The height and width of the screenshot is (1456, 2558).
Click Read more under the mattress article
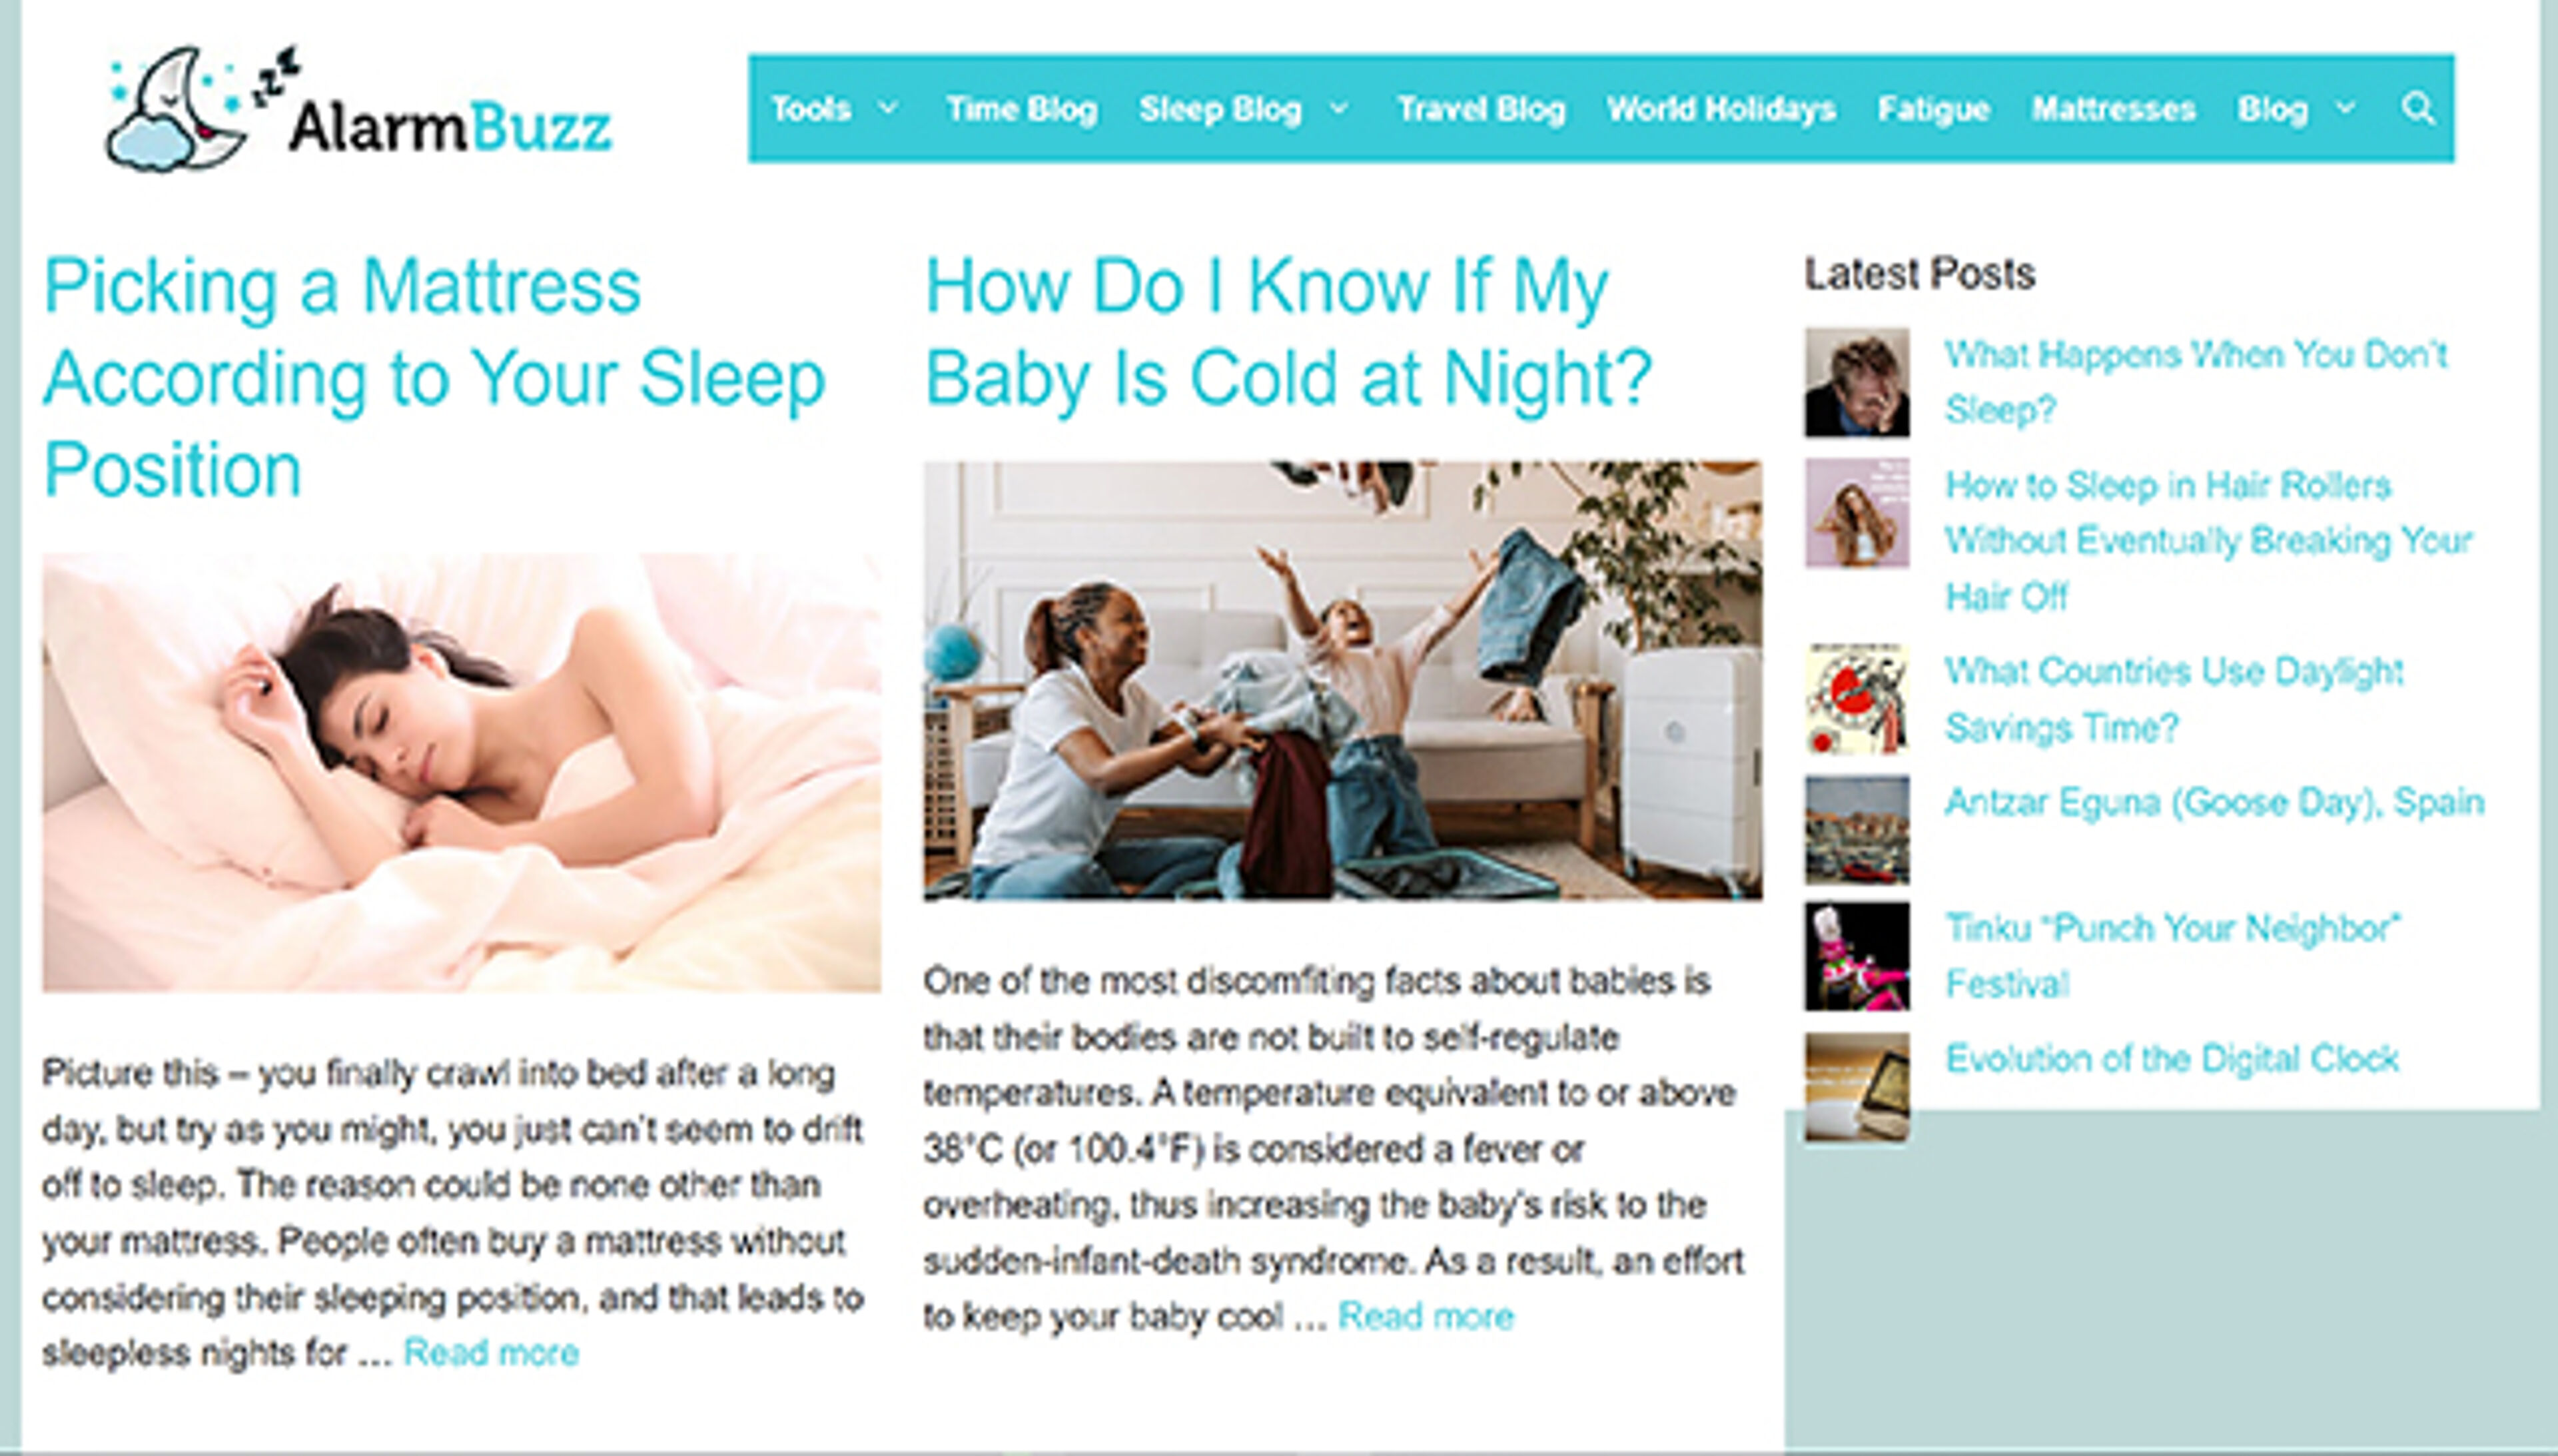491,1352
